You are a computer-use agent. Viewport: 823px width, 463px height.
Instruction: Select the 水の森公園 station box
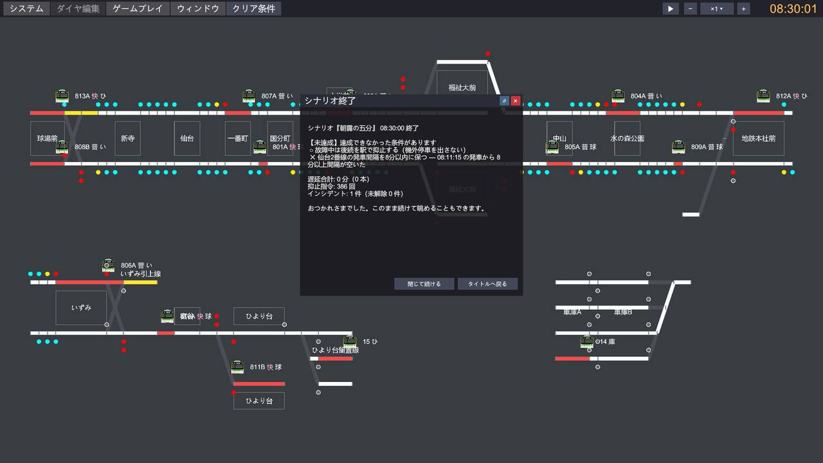pos(627,138)
